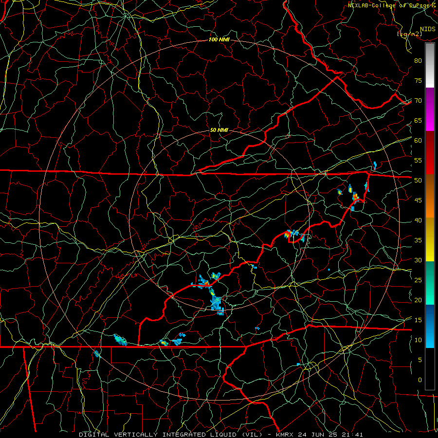Click the "KMRX" station identifier
The image size is (438, 438).
click(x=285, y=435)
